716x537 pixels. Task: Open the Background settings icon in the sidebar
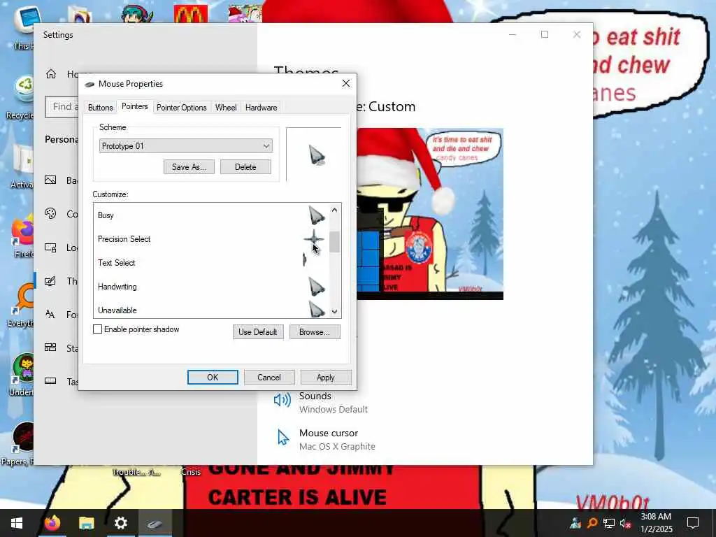50,180
